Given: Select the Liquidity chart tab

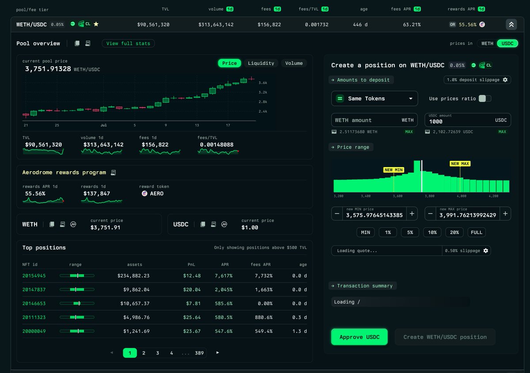Looking at the screenshot, I should click(x=261, y=63).
